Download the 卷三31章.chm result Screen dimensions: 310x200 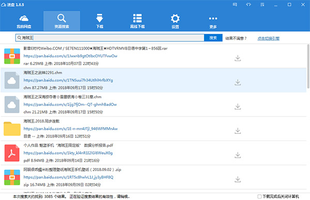[238, 106]
